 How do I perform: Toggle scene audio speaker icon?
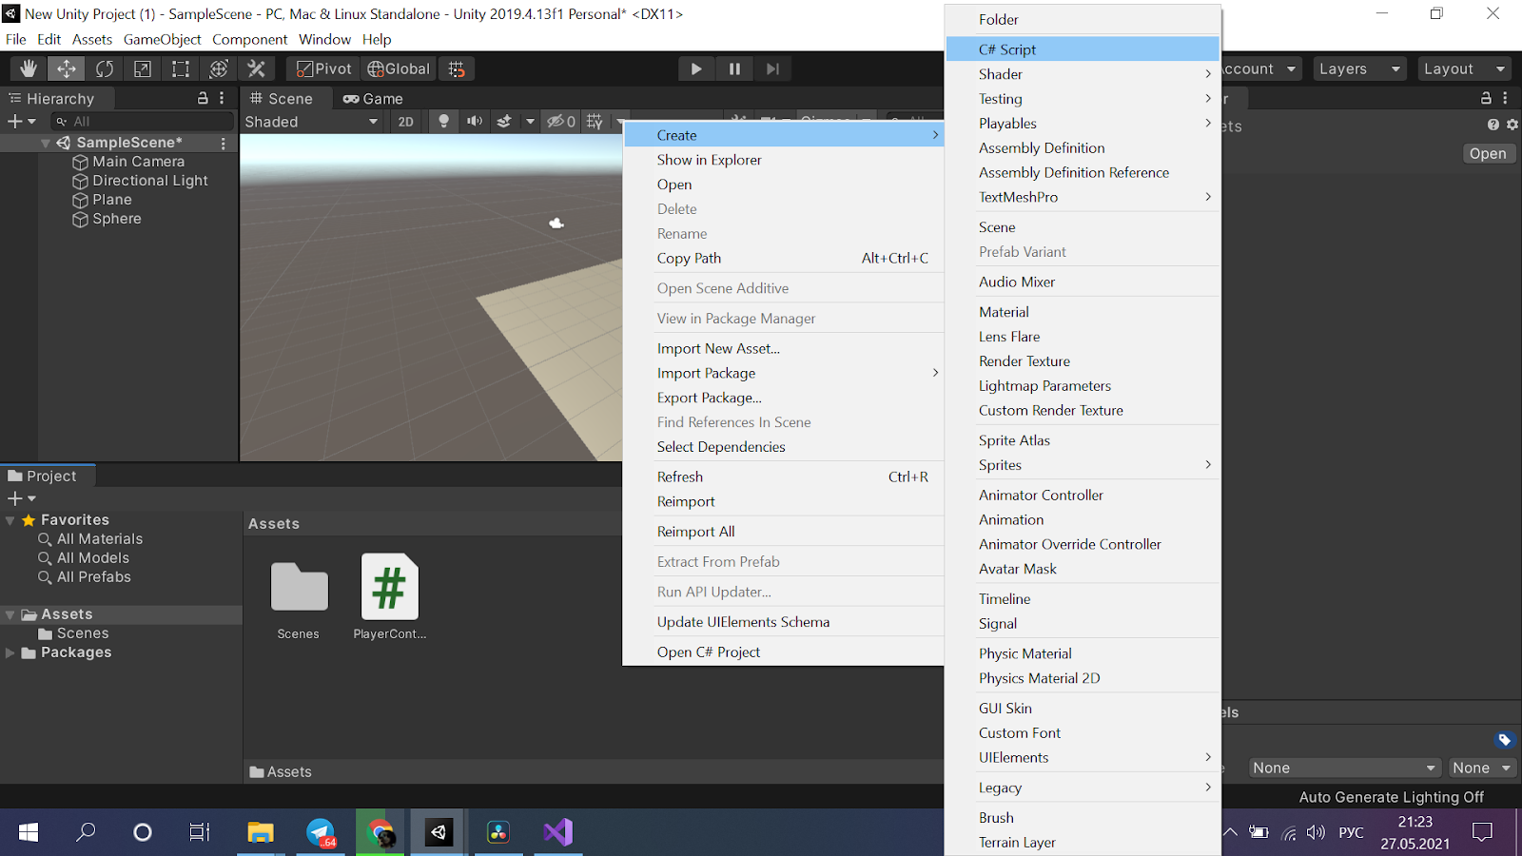tap(474, 122)
